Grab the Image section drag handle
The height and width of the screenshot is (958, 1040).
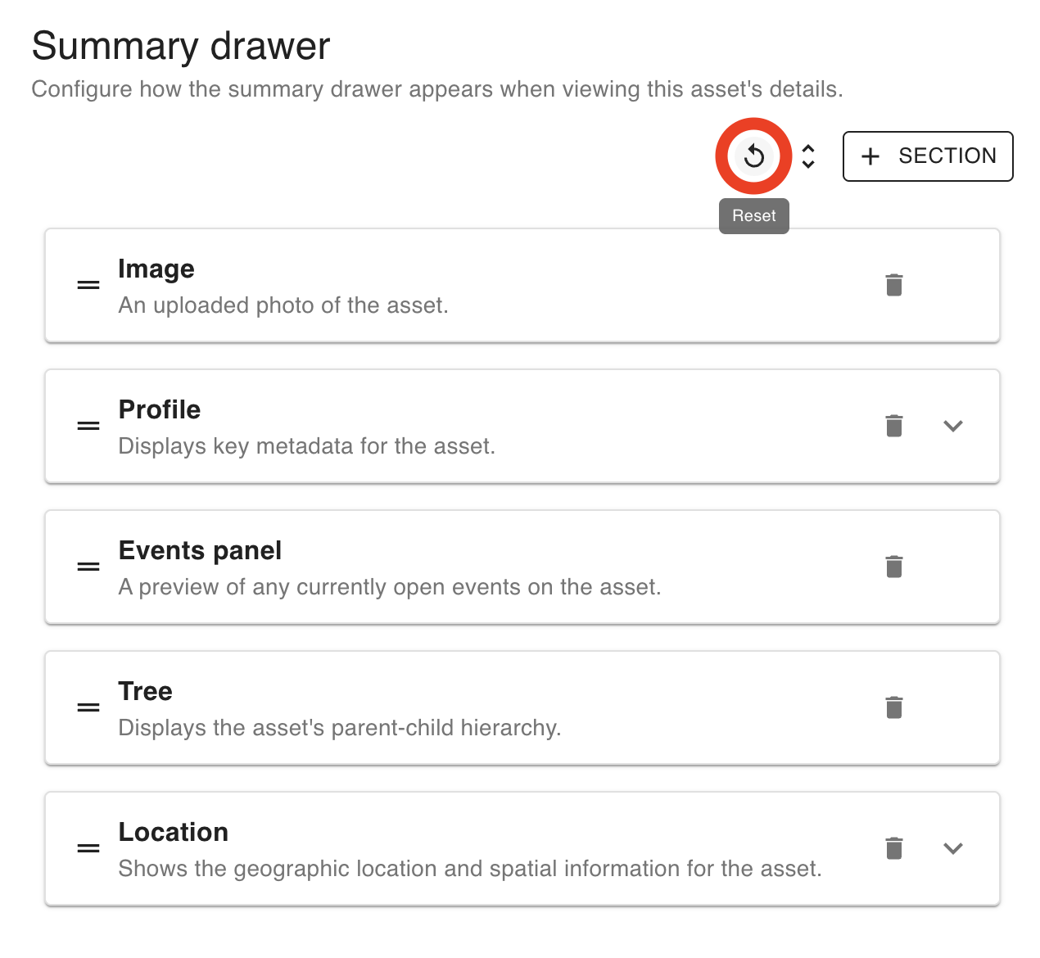pyautogui.click(x=88, y=285)
